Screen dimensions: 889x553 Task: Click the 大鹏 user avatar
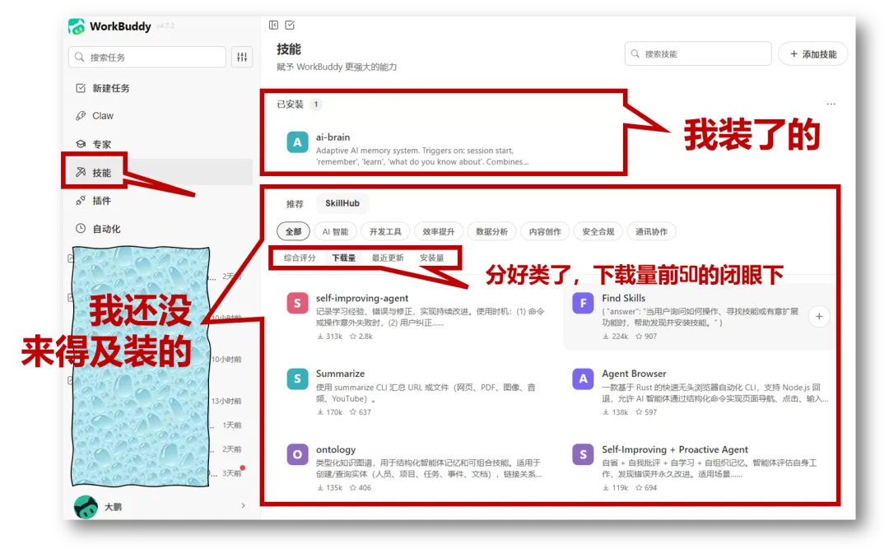click(x=86, y=507)
